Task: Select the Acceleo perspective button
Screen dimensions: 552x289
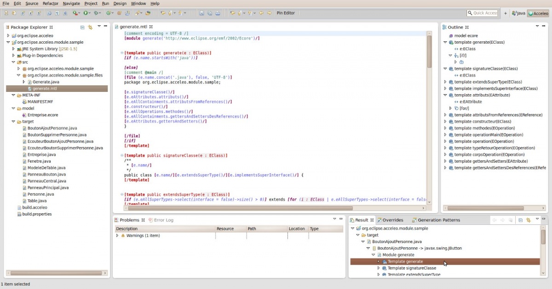Action: (538, 13)
